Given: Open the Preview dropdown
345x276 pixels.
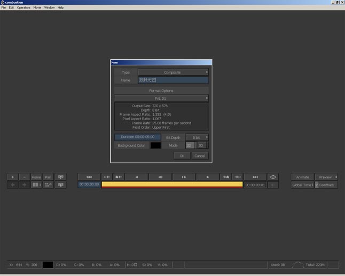Looking at the screenshot, I should pos(326,177).
